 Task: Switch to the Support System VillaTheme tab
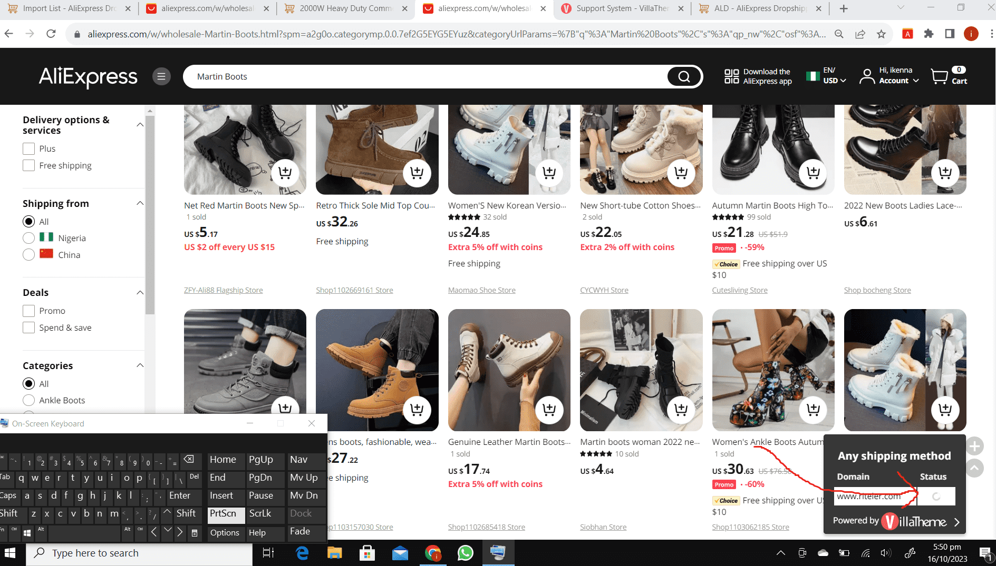click(x=622, y=8)
